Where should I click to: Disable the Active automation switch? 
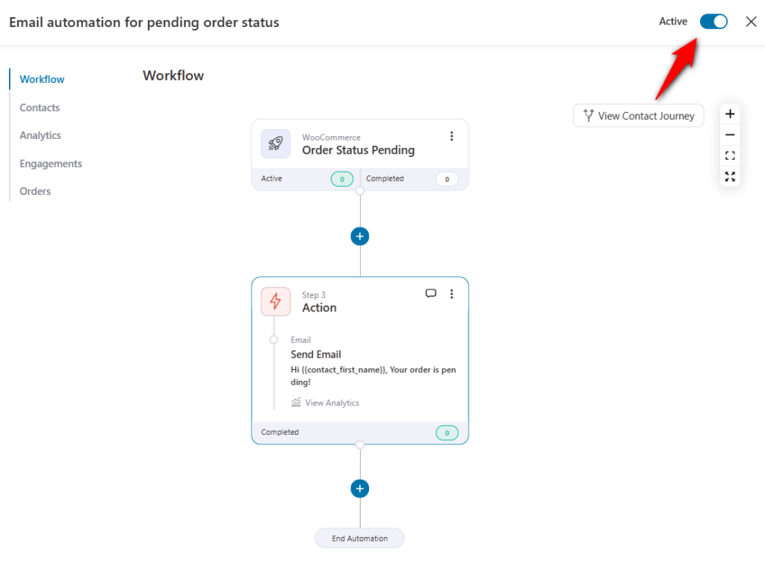[x=713, y=22]
